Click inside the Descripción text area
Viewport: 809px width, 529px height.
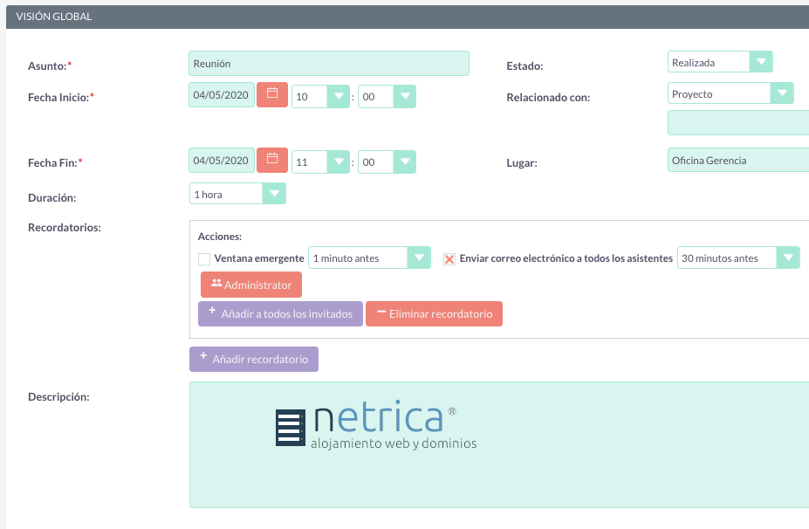pos(499,445)
